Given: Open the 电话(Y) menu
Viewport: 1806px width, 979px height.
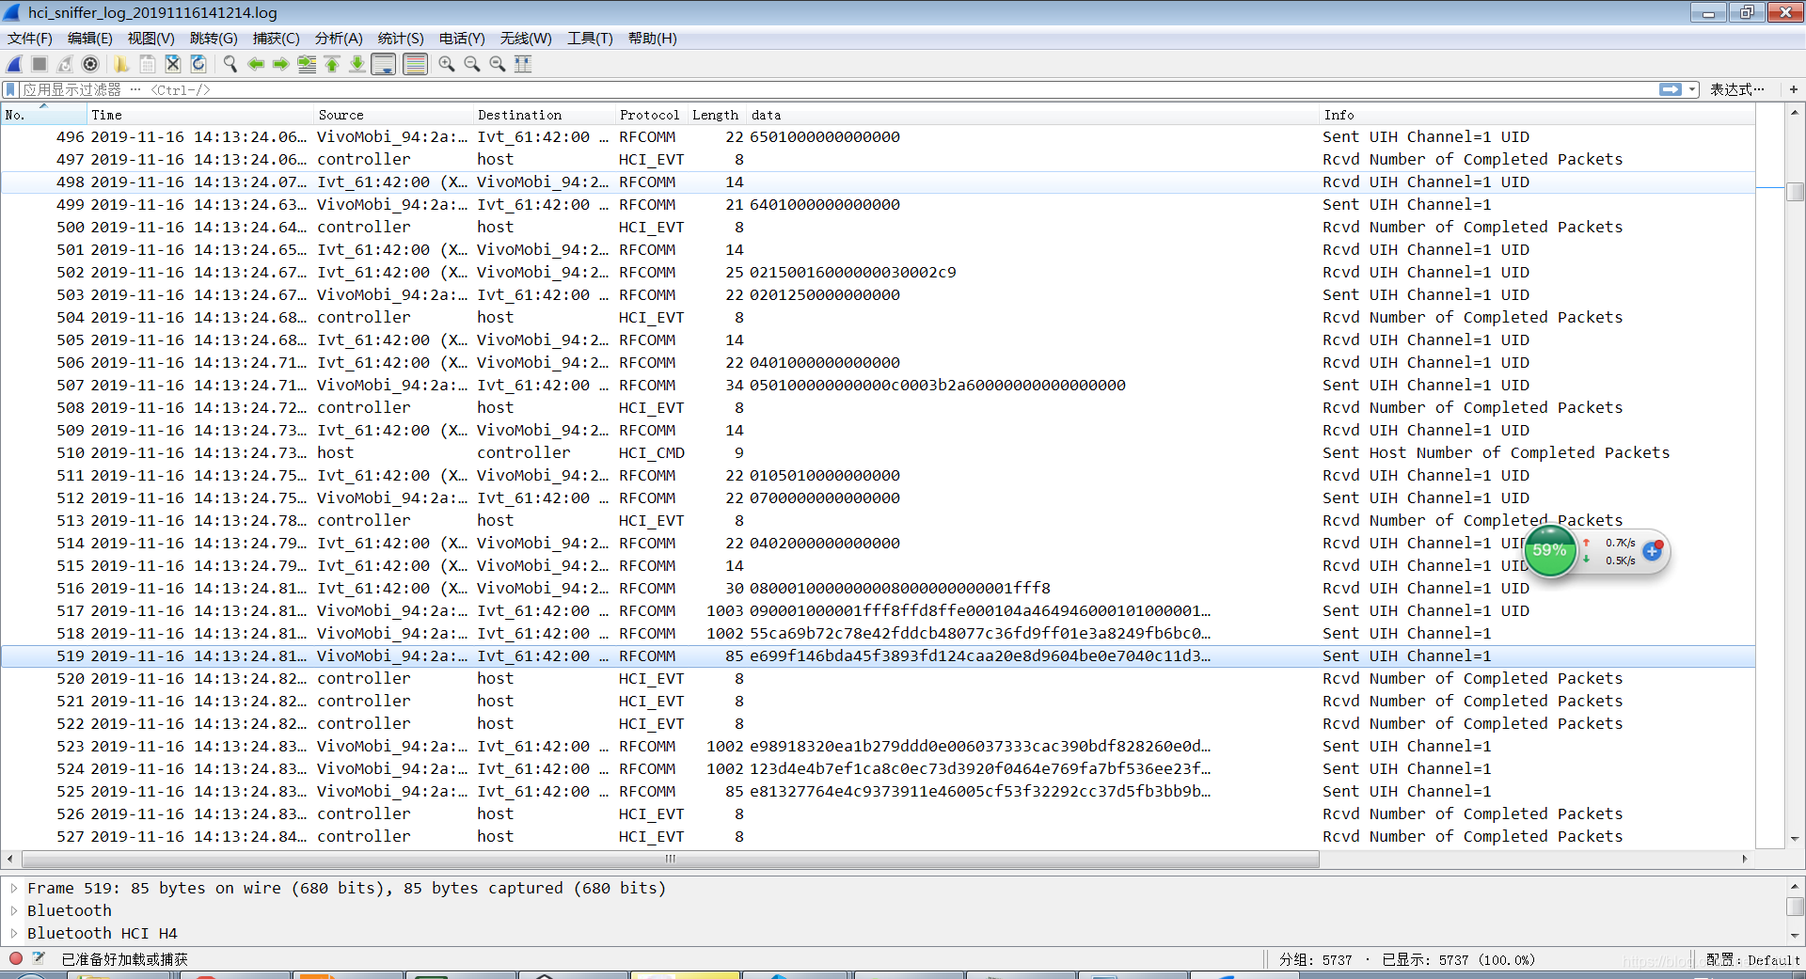Looking at the screenshot, I should pos(462,39).
